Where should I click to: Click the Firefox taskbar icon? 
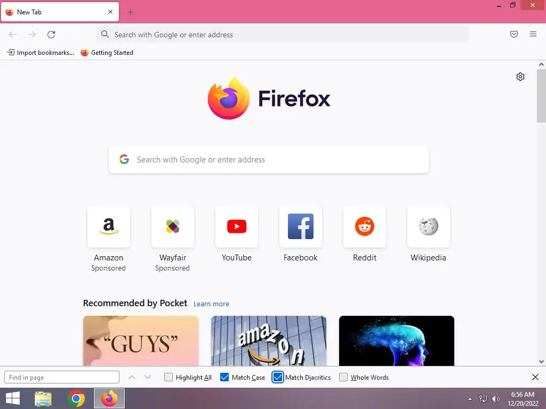click(x=109, y=398)
